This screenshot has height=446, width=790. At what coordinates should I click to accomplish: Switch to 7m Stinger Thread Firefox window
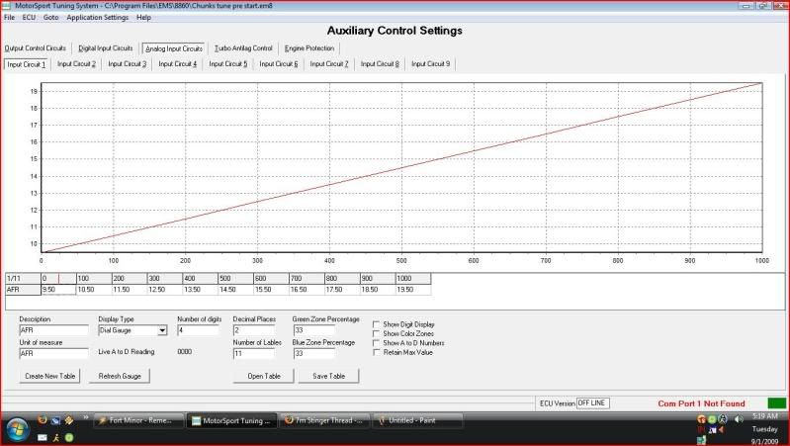325,420
